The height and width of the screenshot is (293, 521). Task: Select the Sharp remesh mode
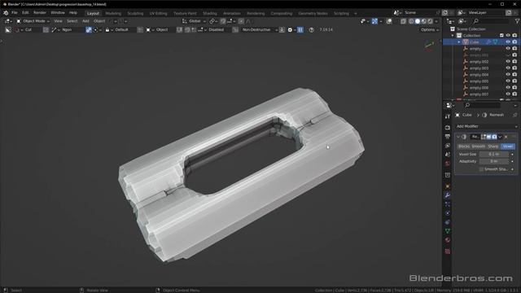493,146
